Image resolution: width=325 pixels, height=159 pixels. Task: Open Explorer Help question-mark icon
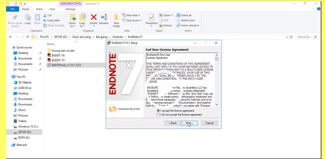319,9
